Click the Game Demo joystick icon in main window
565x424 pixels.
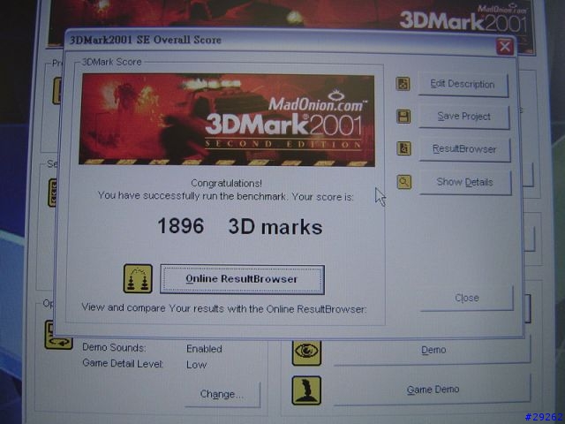(x=306, y=390)
